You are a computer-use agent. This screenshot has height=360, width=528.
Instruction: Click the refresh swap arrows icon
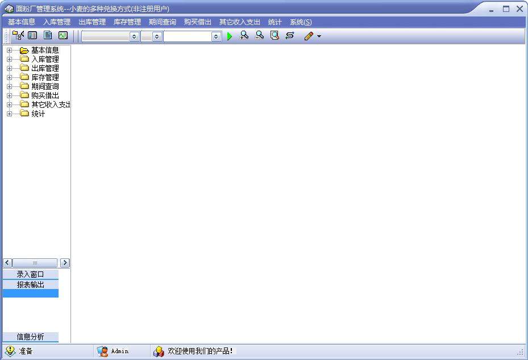coord(290,36)
